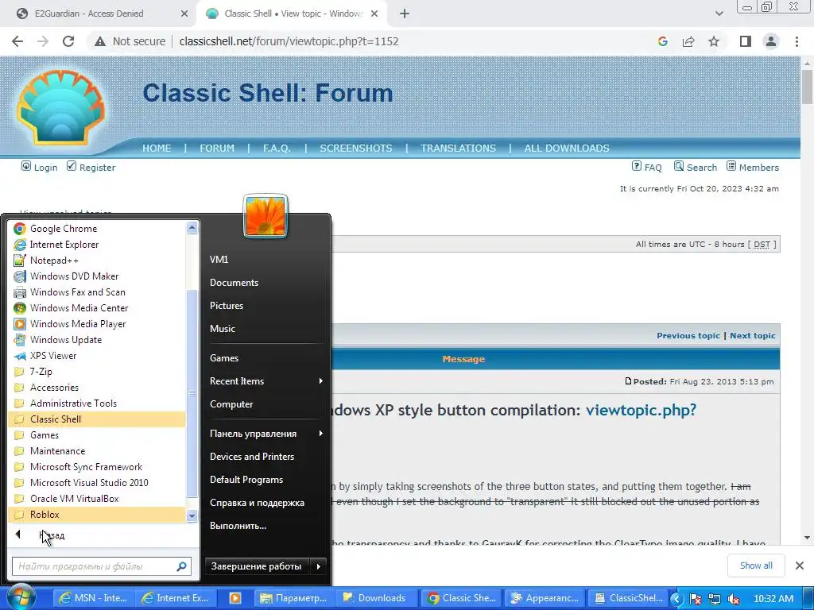Click the user account flower picture
This screenshot has width=814, height=610.
pos(266,216)
